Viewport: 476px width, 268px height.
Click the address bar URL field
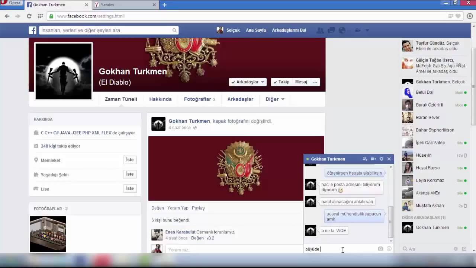249,16
